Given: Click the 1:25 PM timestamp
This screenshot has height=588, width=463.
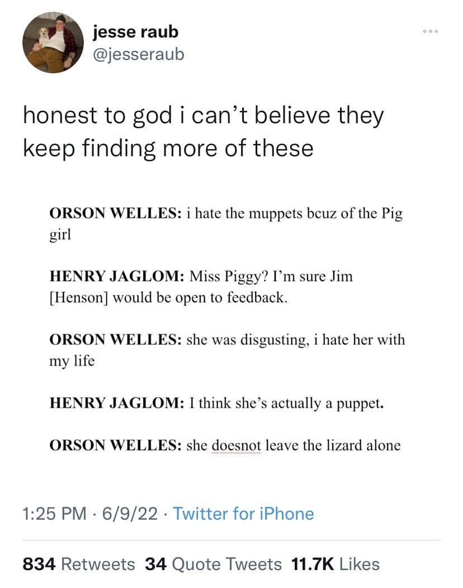Looking at the screenshot, I should pyautogui.click(x=55, y=514).
